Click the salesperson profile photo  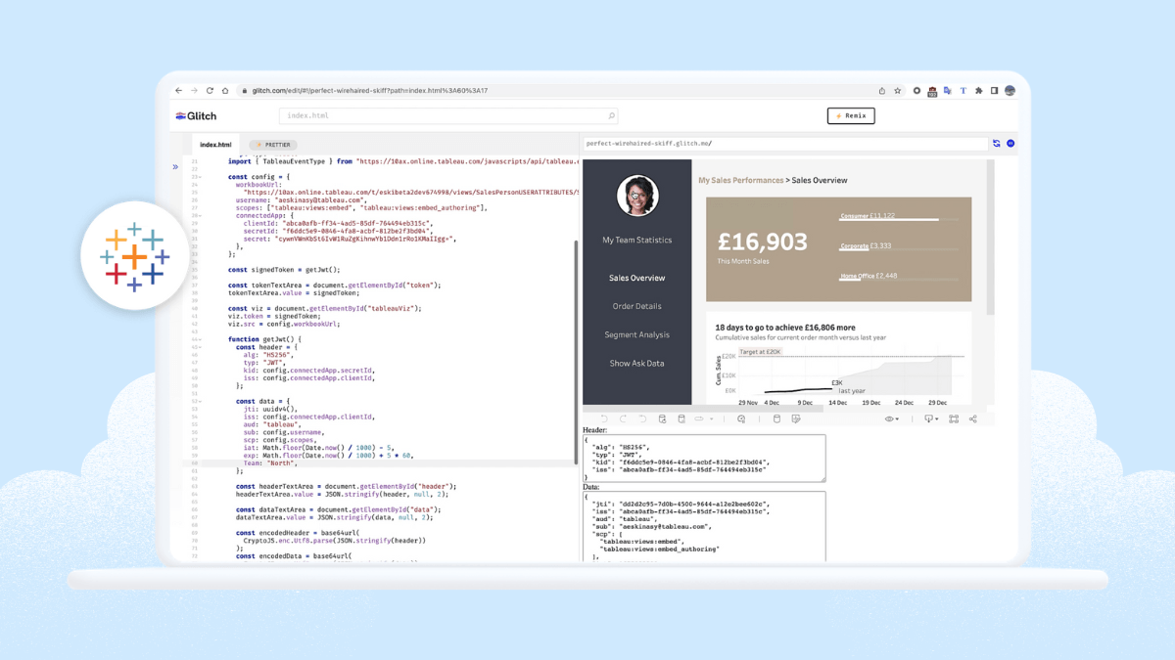tap(637, 197)
